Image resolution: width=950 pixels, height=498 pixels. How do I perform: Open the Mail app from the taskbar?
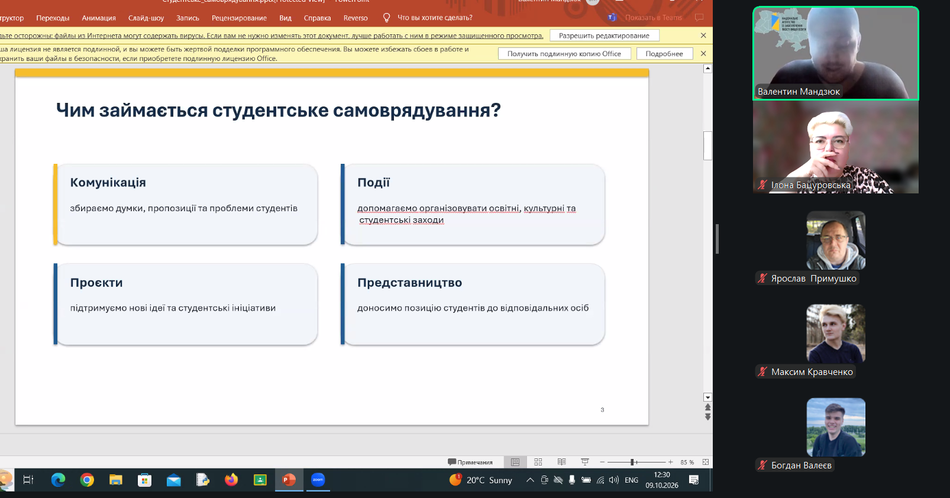174,480
